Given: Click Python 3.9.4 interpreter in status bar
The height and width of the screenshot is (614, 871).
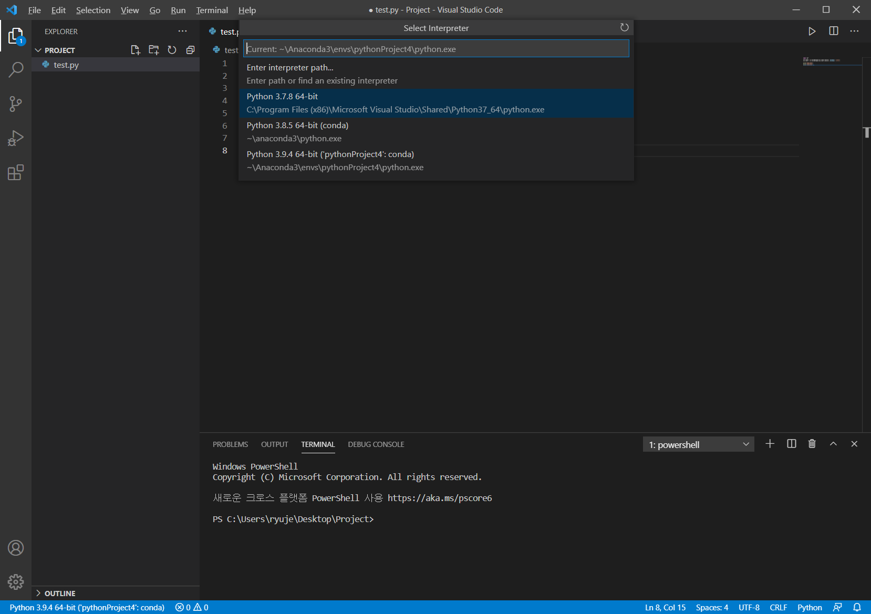Looking at the screenshot, I should [87, 607].
